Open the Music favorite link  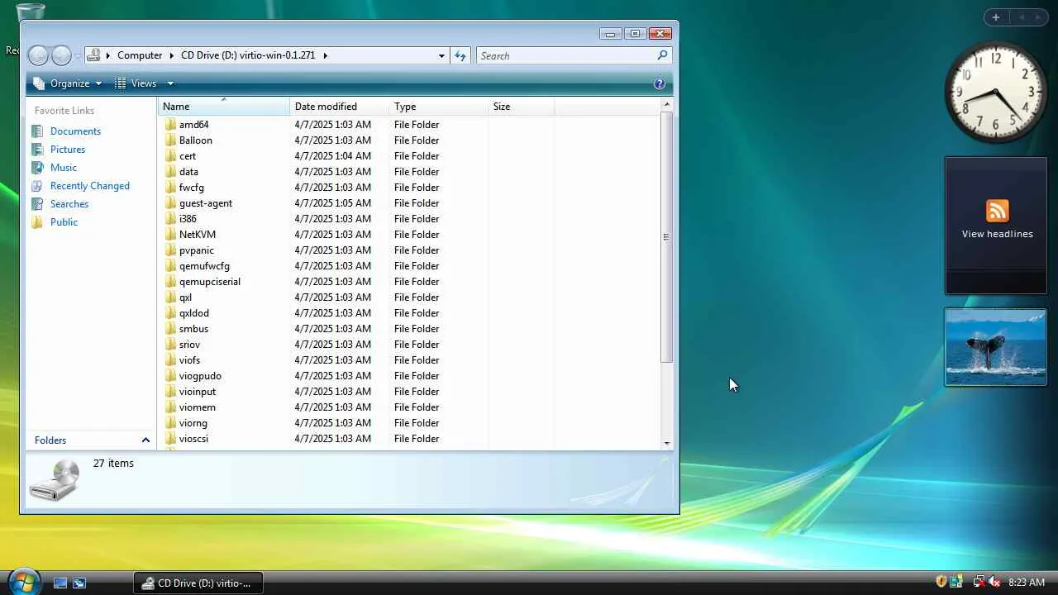[64, 168]
